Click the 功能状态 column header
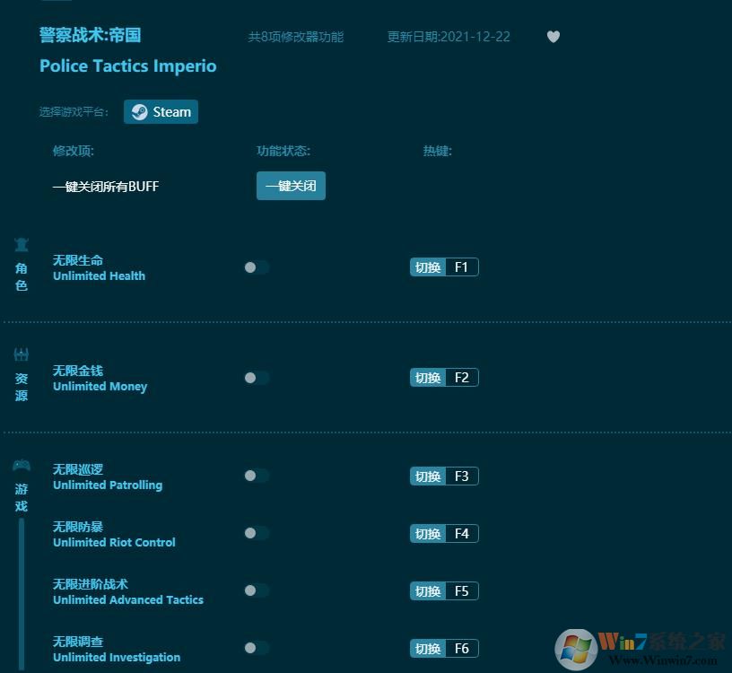This screenshot has width=732, height=673. click(283, 151)
